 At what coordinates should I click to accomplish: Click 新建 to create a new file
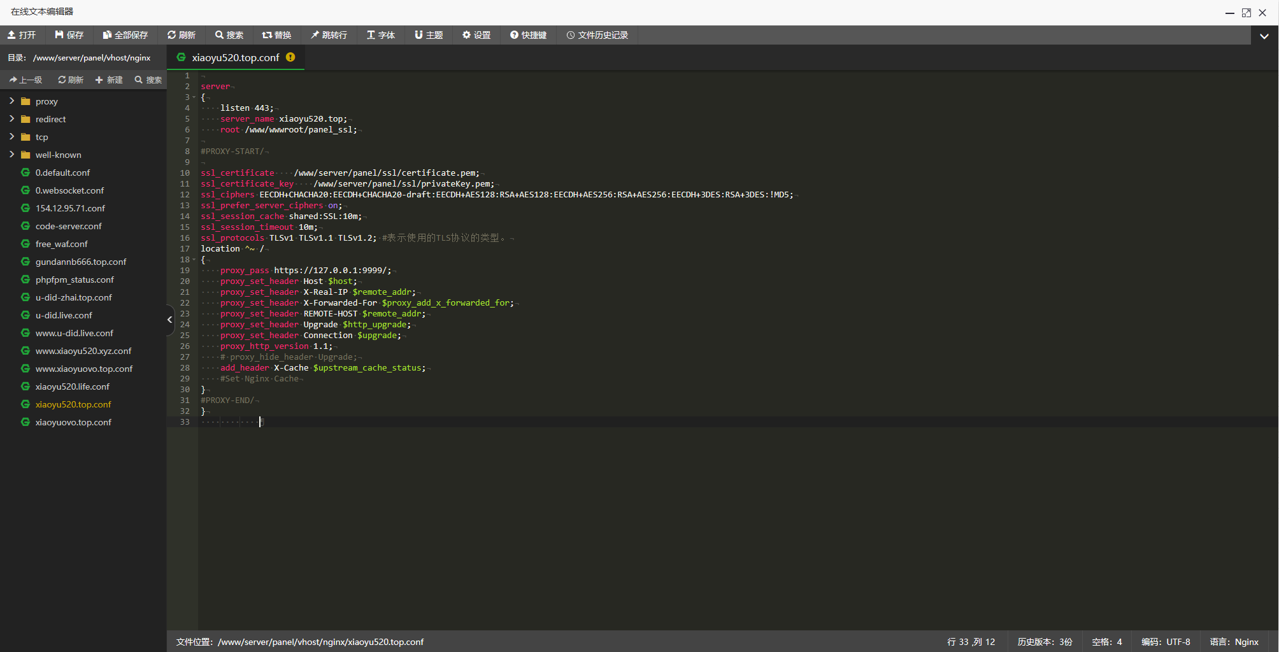(x=109, y=80)
